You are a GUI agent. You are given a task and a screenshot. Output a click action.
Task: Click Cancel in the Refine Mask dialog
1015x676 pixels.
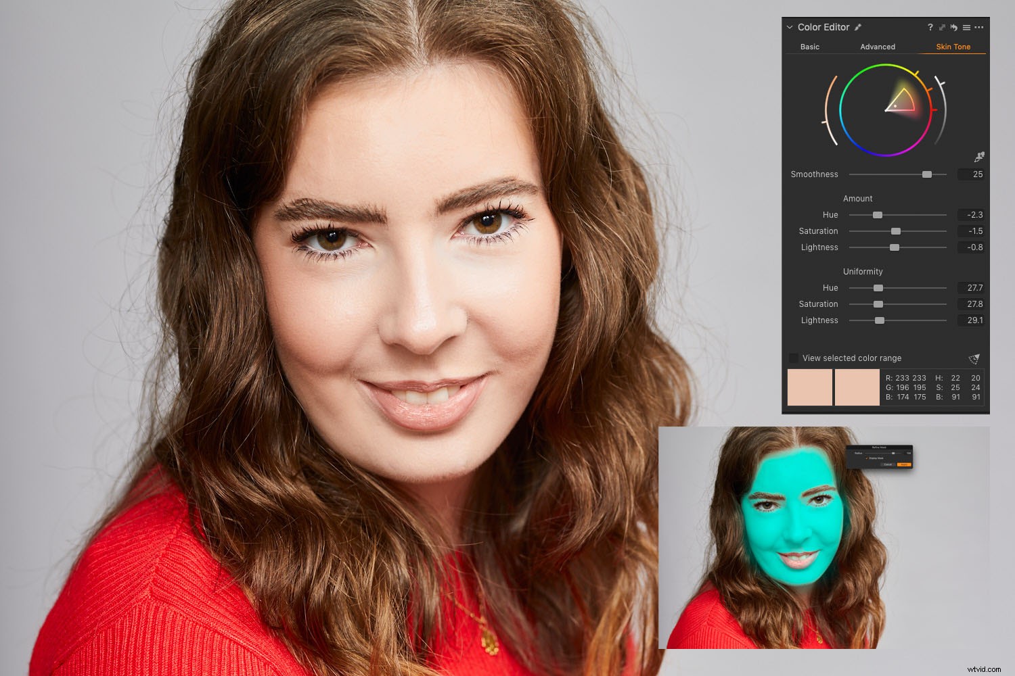coord(886,464)
